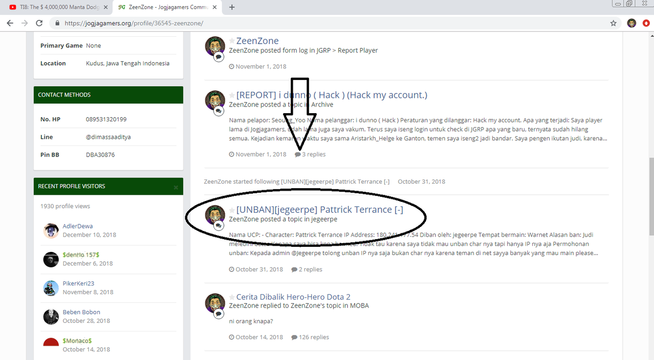Click October 14, 2018 date under Cerita Dibalik
Image resolution: width=654 pixels, height=360 pixels.
click(x=259, y=338)
